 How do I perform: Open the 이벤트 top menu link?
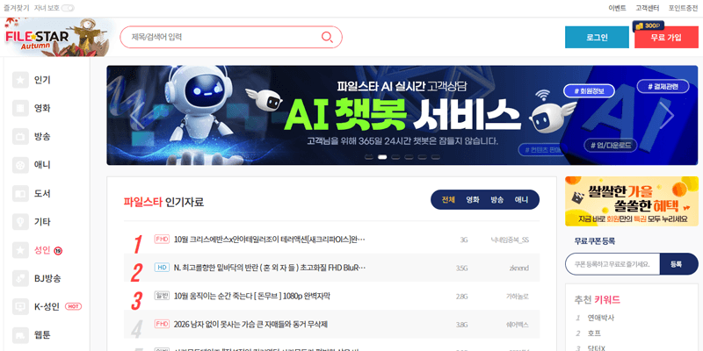(x=618, y=8)
